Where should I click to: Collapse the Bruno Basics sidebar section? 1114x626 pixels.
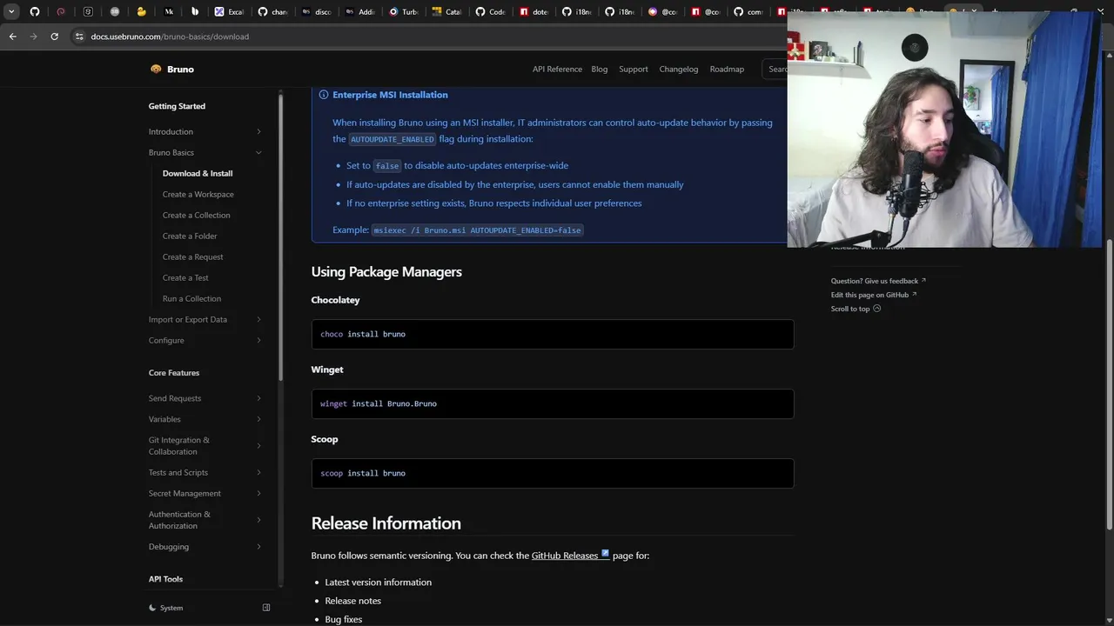(205, 152)
